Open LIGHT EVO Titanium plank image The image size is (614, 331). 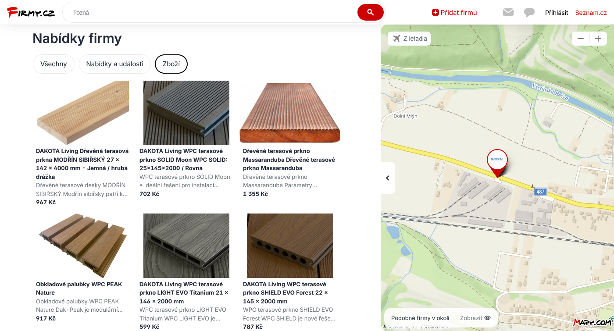coord(186,246)
